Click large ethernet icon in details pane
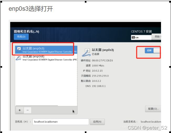 point(86,52)
